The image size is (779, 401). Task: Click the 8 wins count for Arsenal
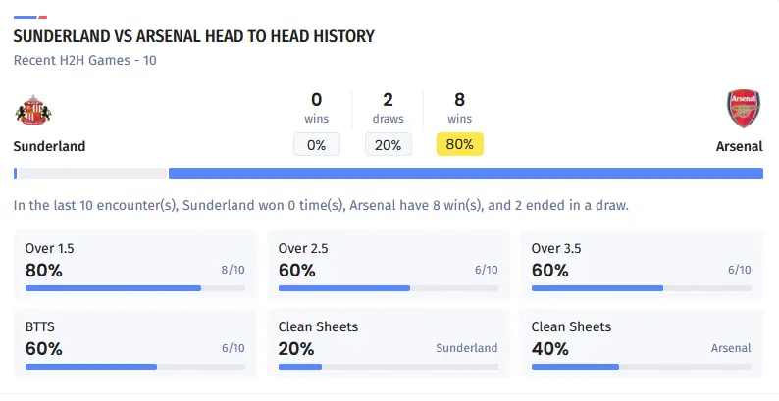click(x=459, y=99)
